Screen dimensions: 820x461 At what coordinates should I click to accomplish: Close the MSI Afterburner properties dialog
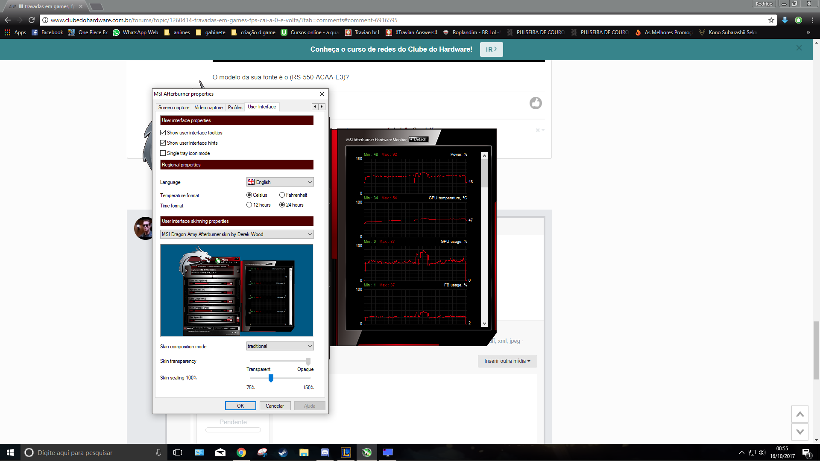click(322, 94)
